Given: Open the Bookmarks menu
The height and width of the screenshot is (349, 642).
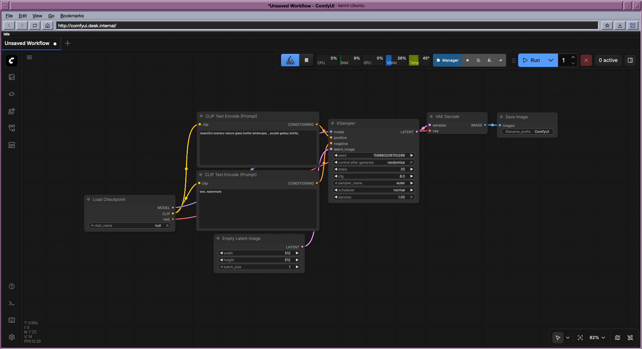Looking at the screenshot, I should tap(72, 16).
